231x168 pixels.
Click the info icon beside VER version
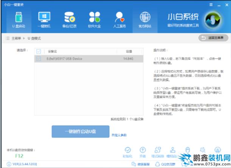tap(9, 164)
